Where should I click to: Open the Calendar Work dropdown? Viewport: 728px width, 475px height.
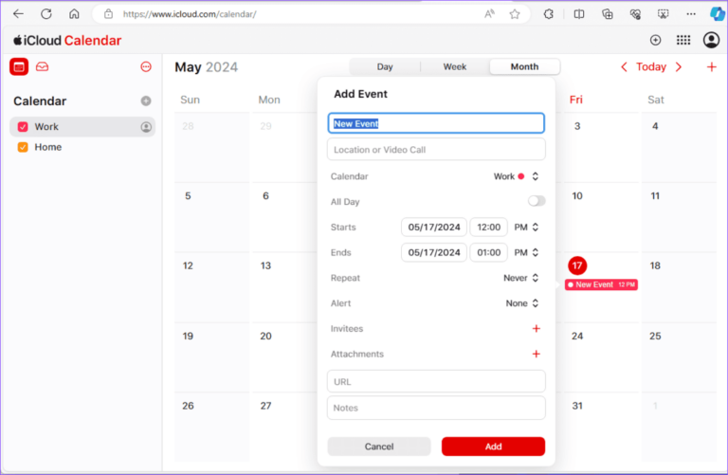pos(517,176)
